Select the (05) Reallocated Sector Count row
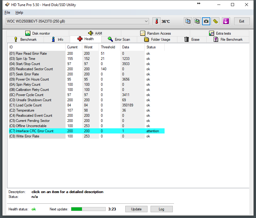 click(x=87, y=69)
